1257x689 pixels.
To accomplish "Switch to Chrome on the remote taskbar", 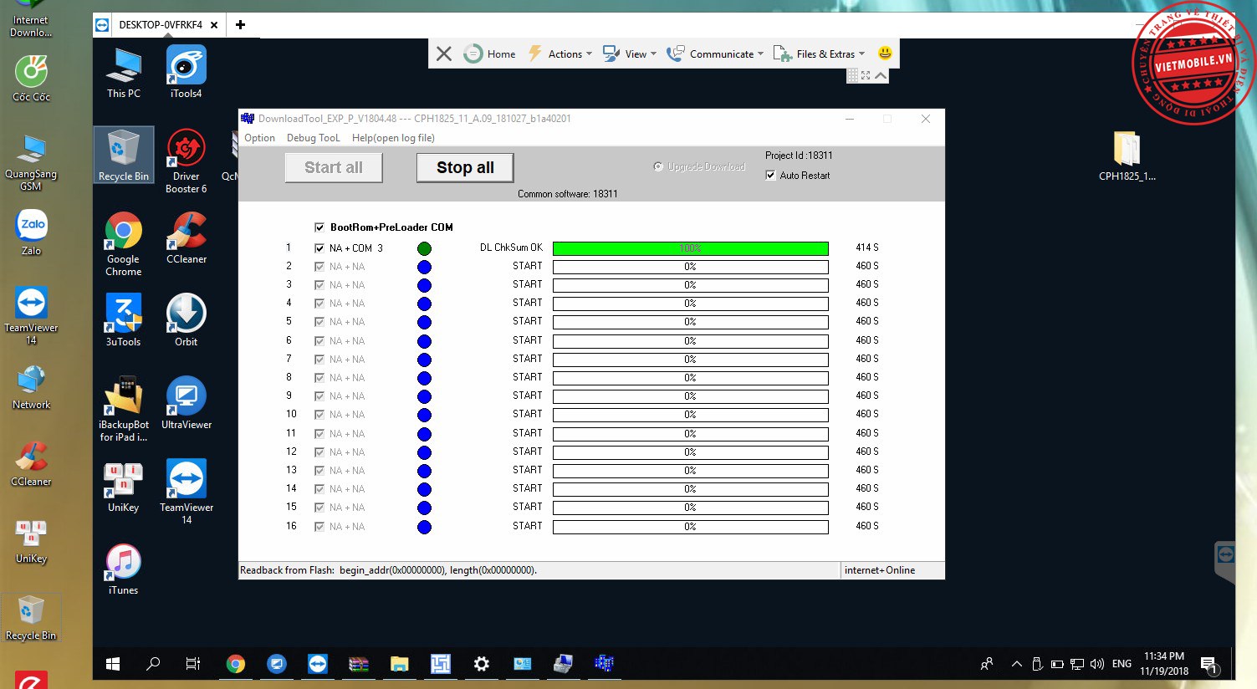I will click(x=236, y=664).
